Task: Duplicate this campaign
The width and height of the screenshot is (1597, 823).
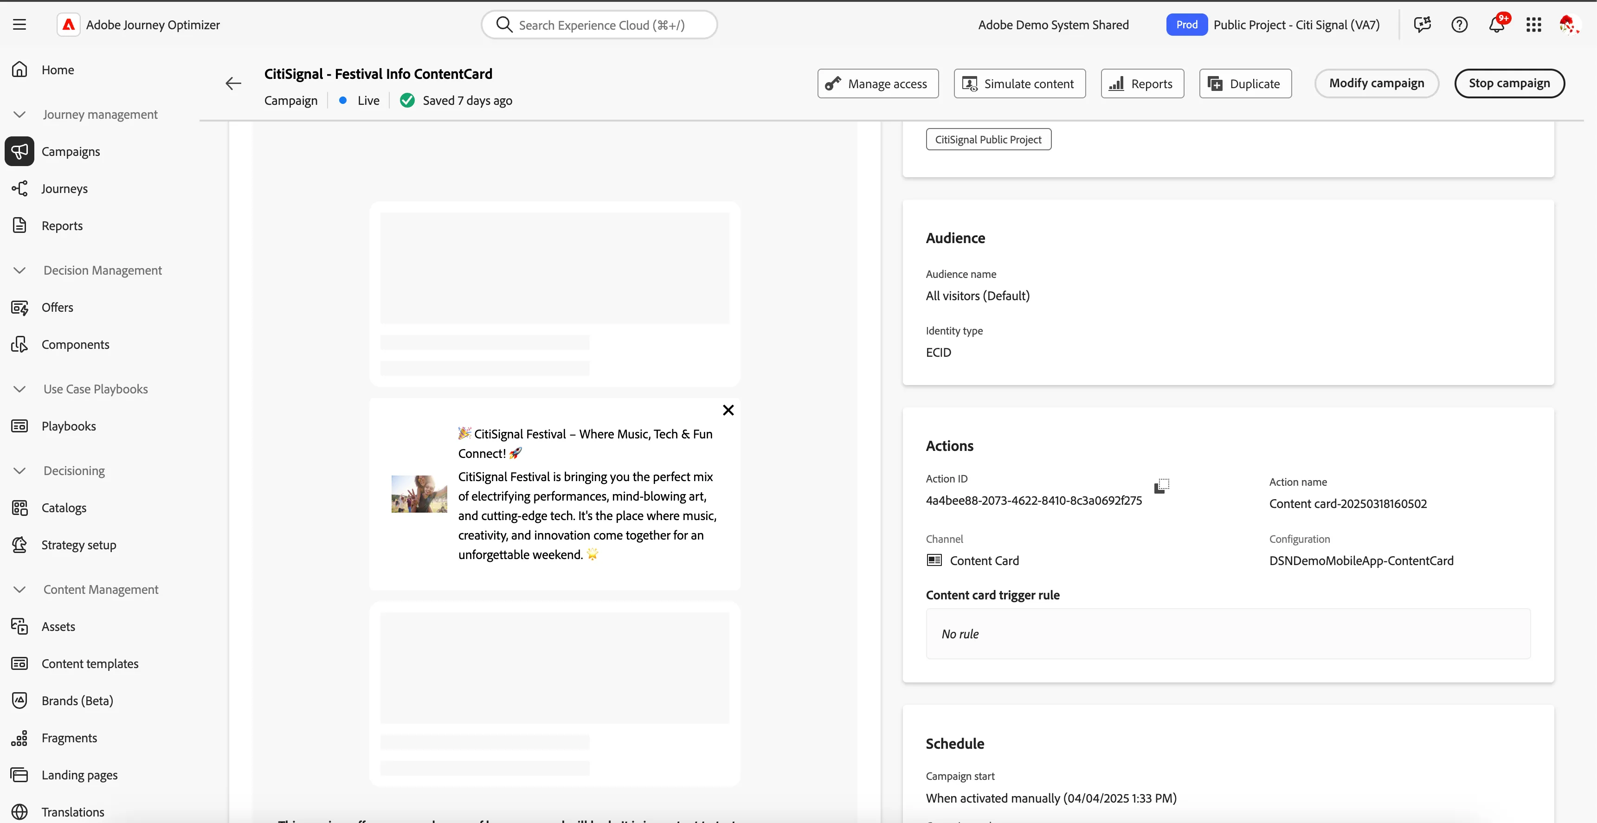Action: pyautogui.click(x=1245, y=84)
